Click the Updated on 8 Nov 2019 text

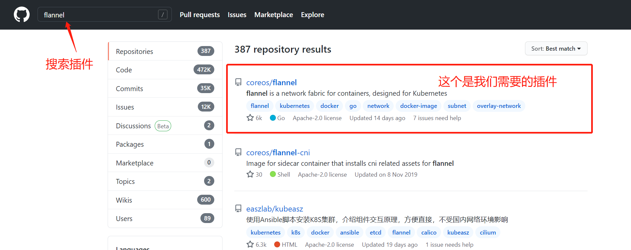[x=386, y=175]
